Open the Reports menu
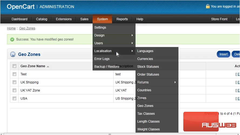Viewport: 240px width, 135px height. pyautogui.click(x=122, y=19)
